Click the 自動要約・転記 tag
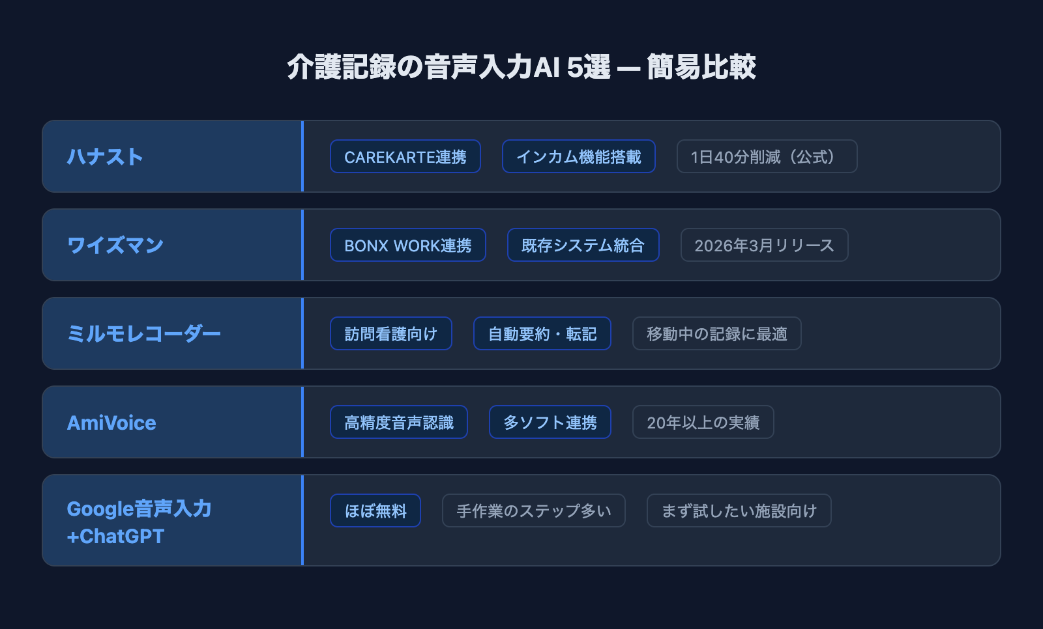1043x629 pixels. pyautogui.click(x=542, y=334)
